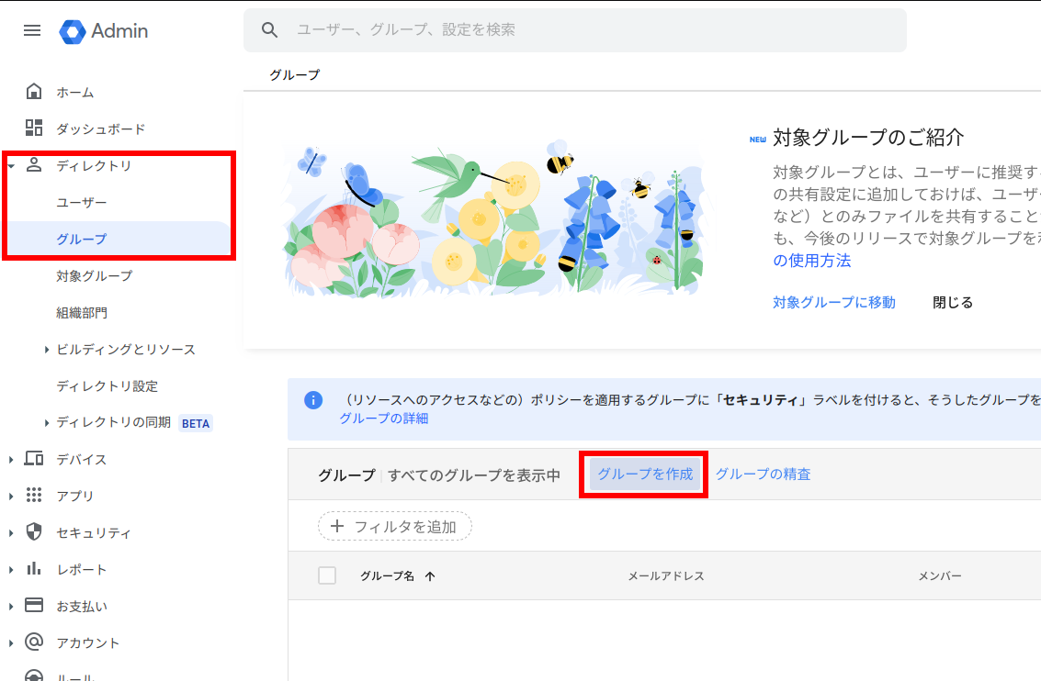1041x681 pixels.
Task: Click フィルタを追加 chip
Action: (x=395, y=526)
